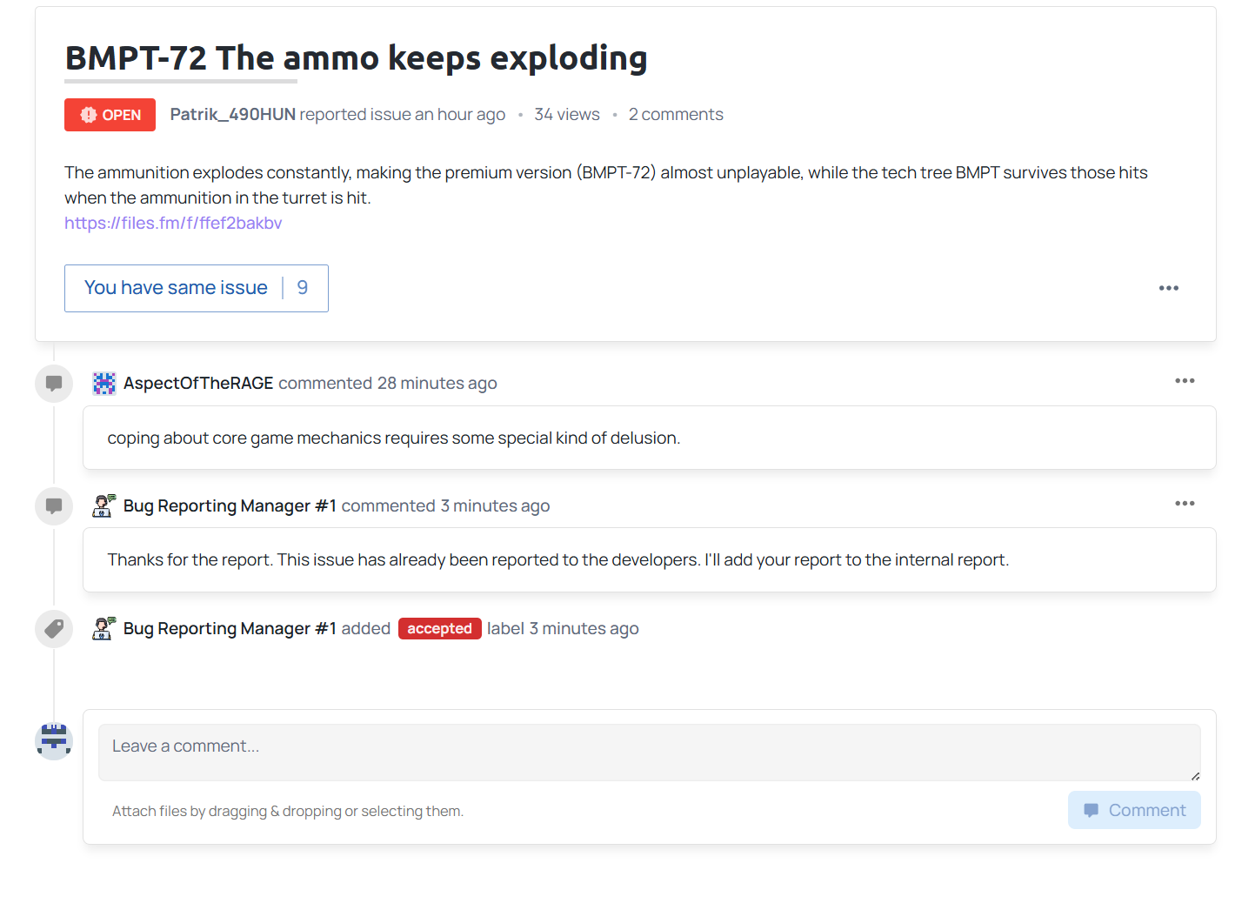Open Patrik_490HUN's profile link
This screenshot has width=1235, height=910.
(x=232, y=115)
